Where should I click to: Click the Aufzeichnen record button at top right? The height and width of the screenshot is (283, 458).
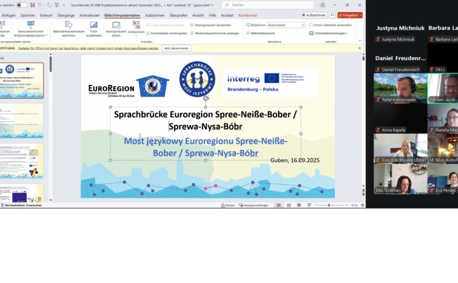[314, 15]
